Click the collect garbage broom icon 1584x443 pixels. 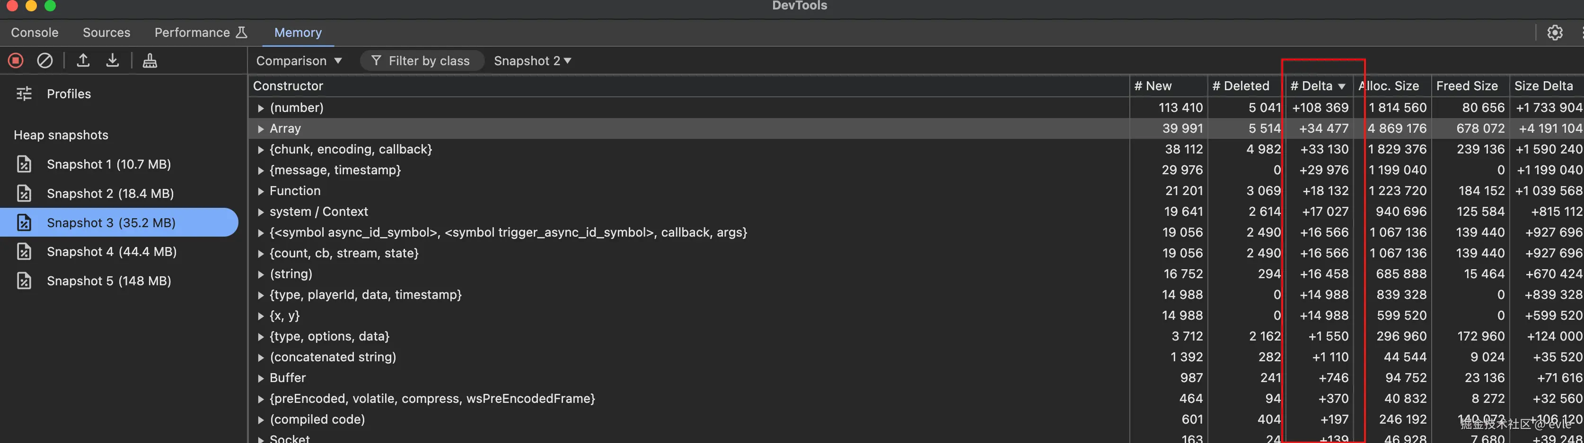click(x=150, y=61)
